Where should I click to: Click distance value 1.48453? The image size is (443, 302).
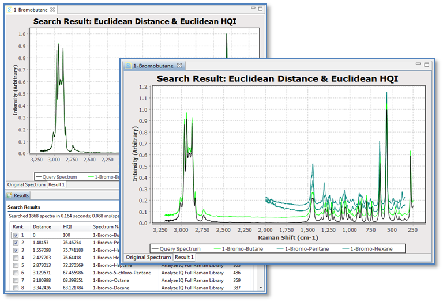click(x=41, y=243)
